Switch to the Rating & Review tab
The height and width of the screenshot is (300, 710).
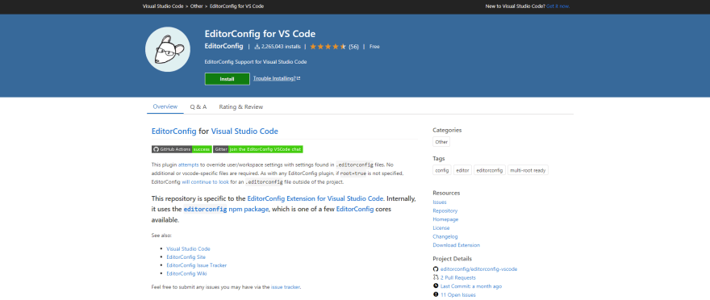241,106
